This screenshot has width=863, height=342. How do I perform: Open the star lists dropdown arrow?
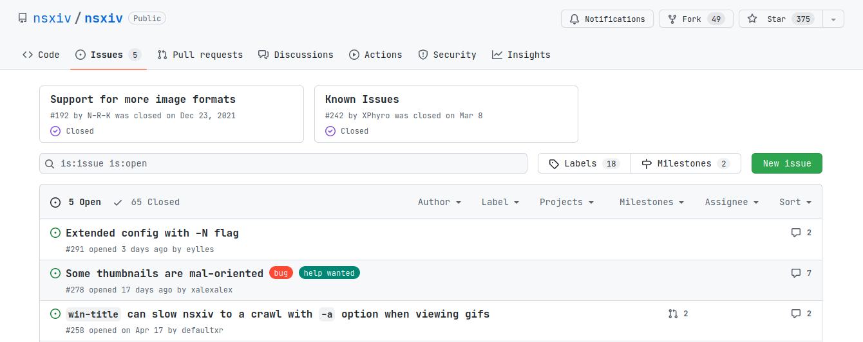pos(833,19)
